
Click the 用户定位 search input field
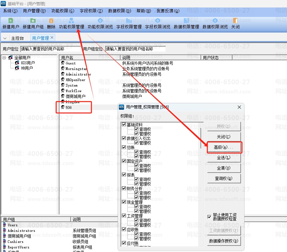tap(50, 49)
